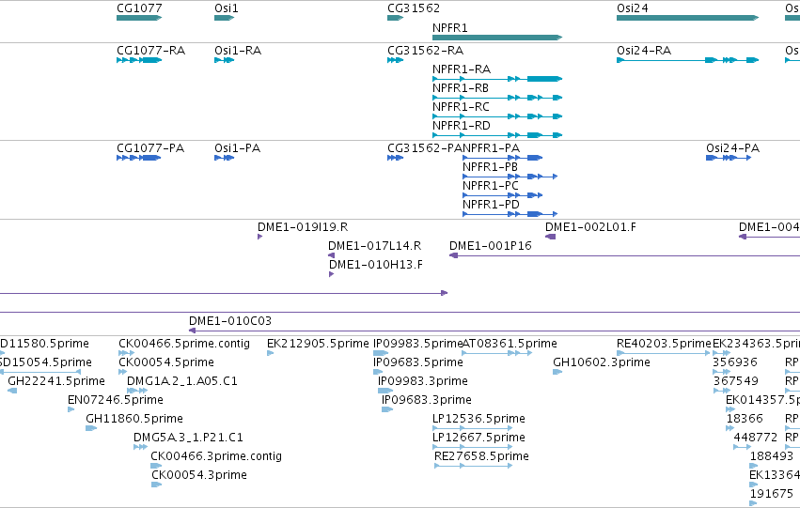The width and height of the screenshot is (800, 508).
Task: Click the 448772 feature label
Action: 755,438
